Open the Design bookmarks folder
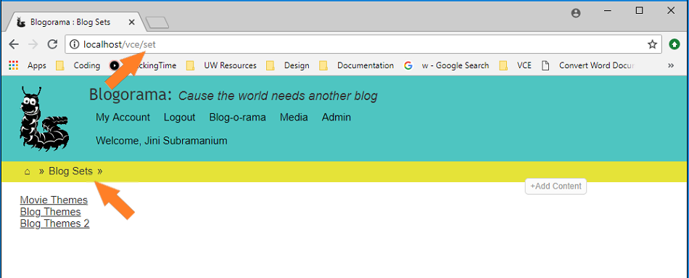Screen dimensions: 689x278 click(x=288, y=65)
